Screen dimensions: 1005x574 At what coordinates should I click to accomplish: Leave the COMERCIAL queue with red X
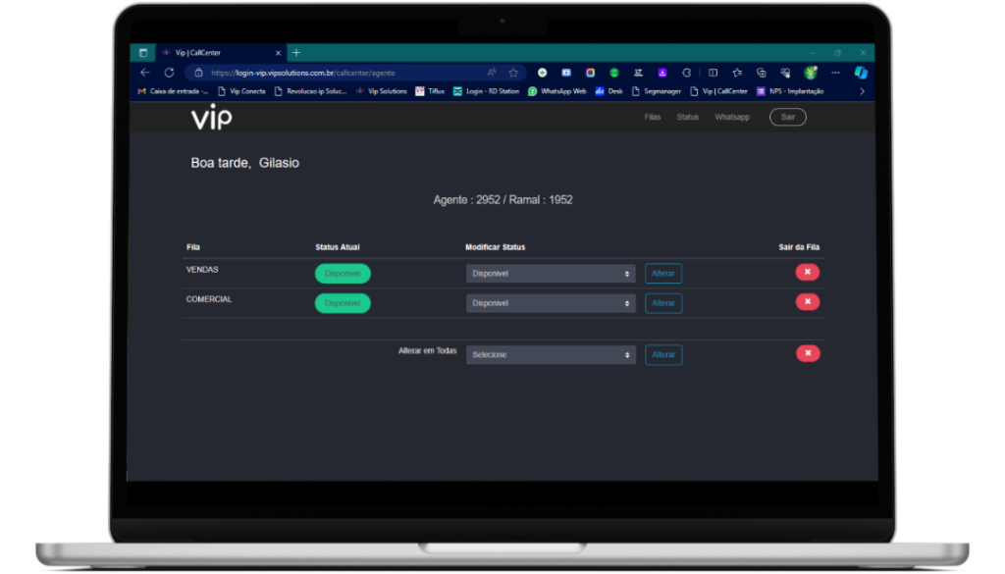pos(807,301)
